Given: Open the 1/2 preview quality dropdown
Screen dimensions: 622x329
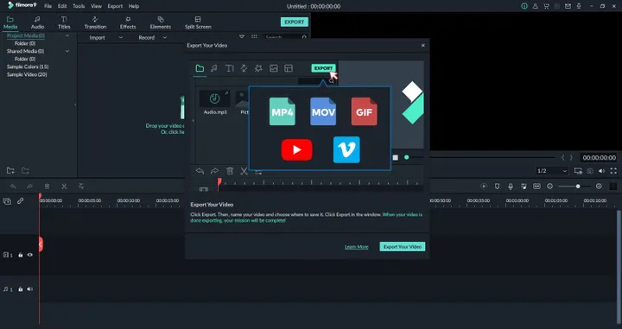Looking at the screenshot, I should [552, 171].
